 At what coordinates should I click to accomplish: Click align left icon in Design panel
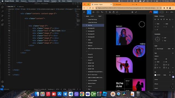tap(155, 19)
